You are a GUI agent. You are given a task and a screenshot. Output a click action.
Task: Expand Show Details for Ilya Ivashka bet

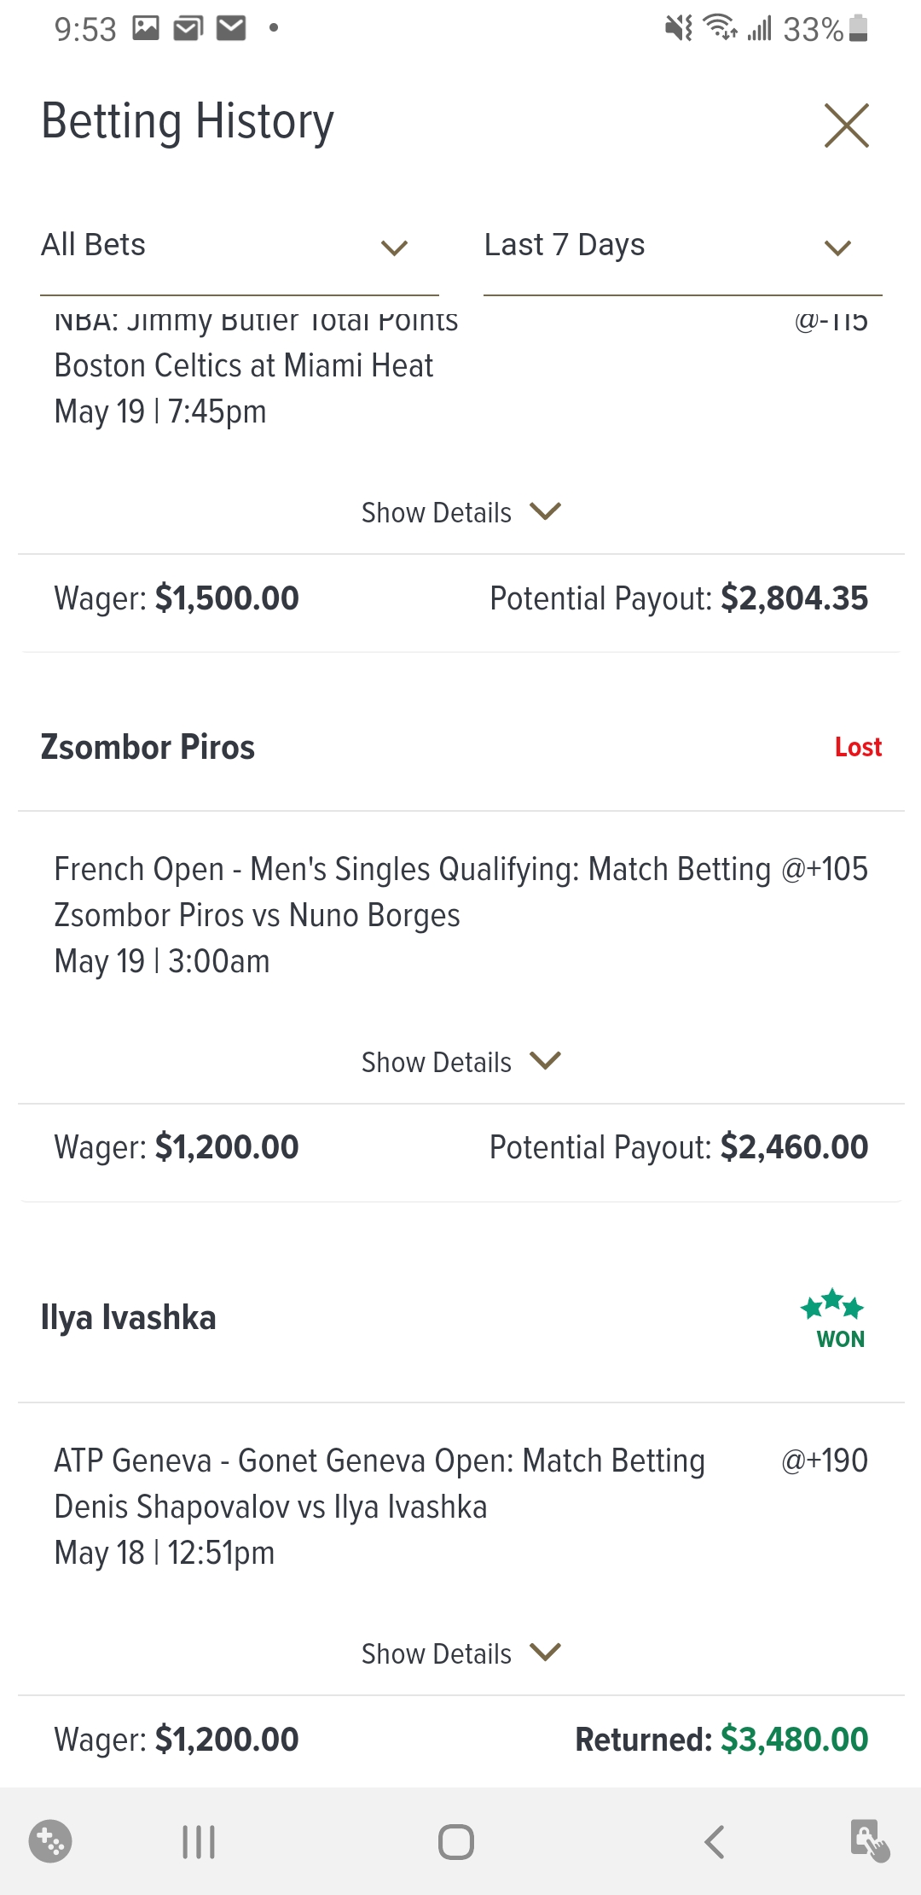click(x=460, y=1653)
